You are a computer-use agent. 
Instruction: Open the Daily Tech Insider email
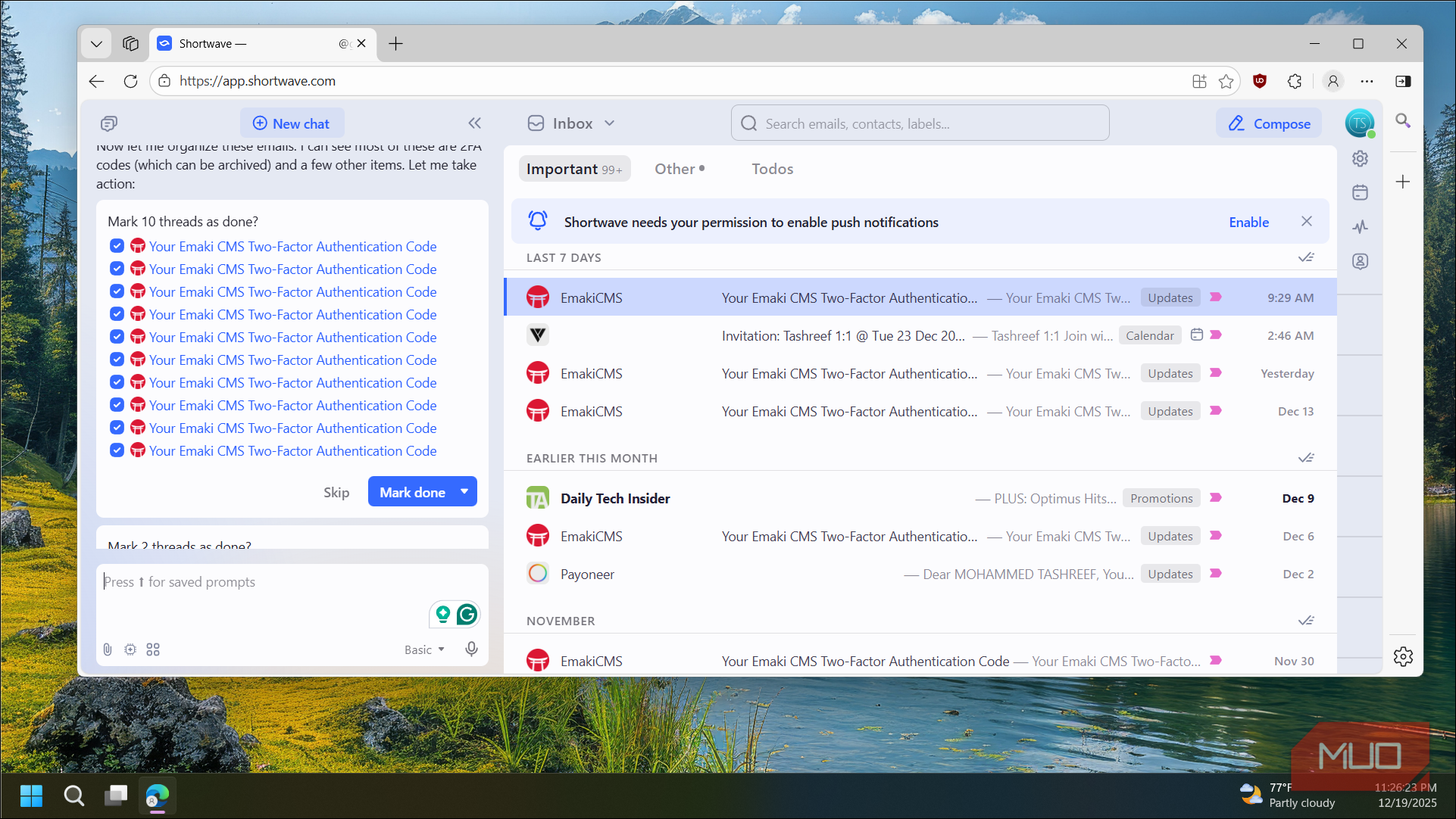(x=920, y=498)
